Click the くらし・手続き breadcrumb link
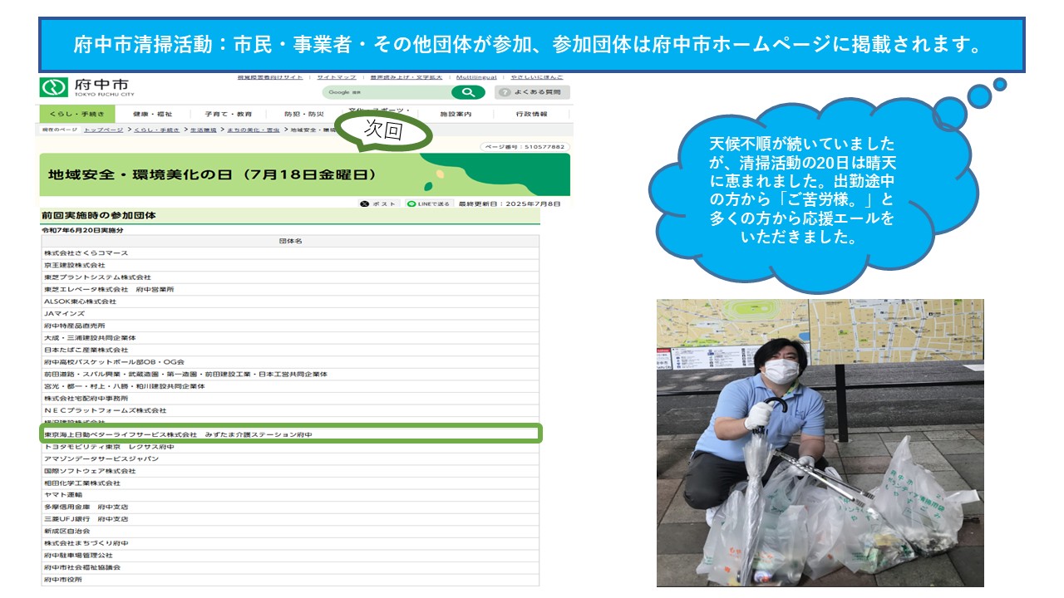Viewport: 1064px width, 598px height. coord(156,130)
